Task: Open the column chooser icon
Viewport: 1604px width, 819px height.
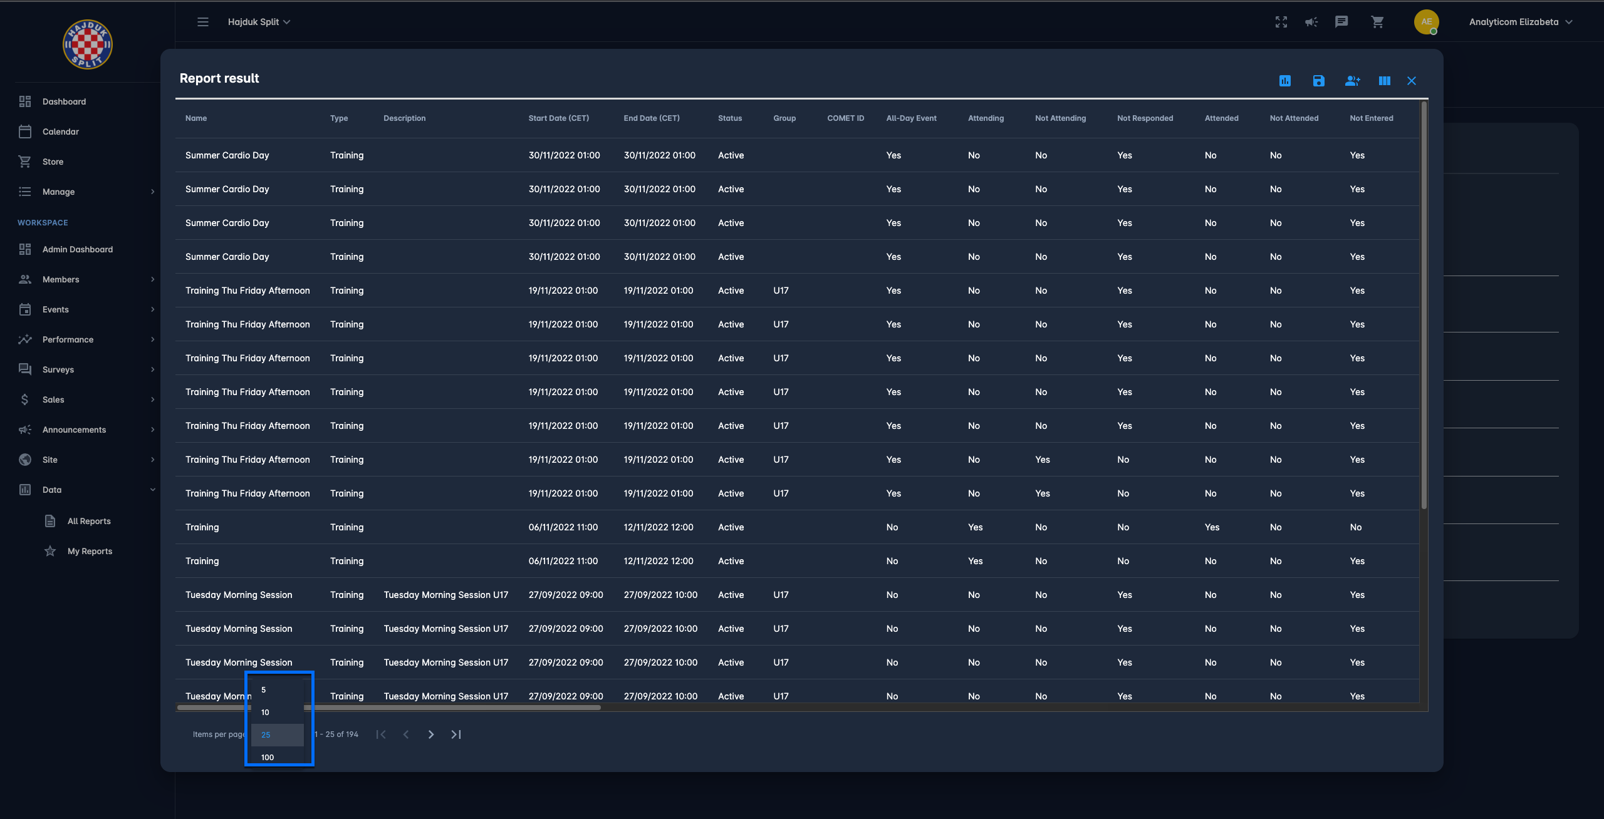Action: click(x=1384, y=81)
